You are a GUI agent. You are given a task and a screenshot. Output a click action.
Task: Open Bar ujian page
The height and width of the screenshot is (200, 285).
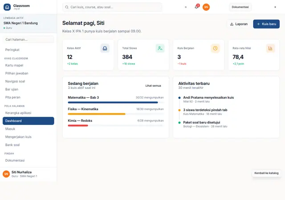point(28,89)
